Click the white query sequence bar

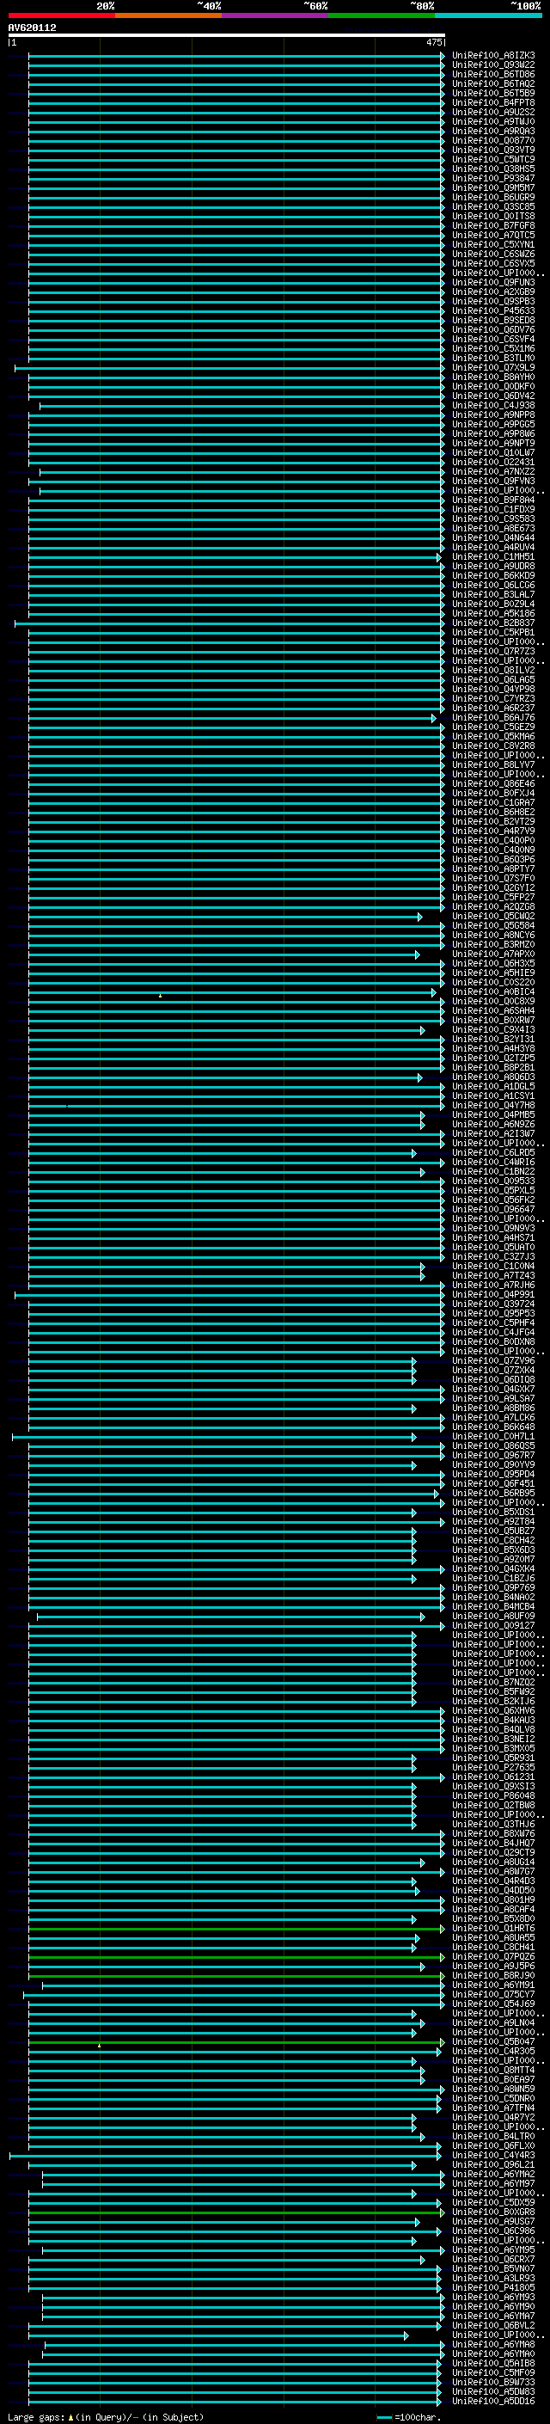(x=227, y=36)
